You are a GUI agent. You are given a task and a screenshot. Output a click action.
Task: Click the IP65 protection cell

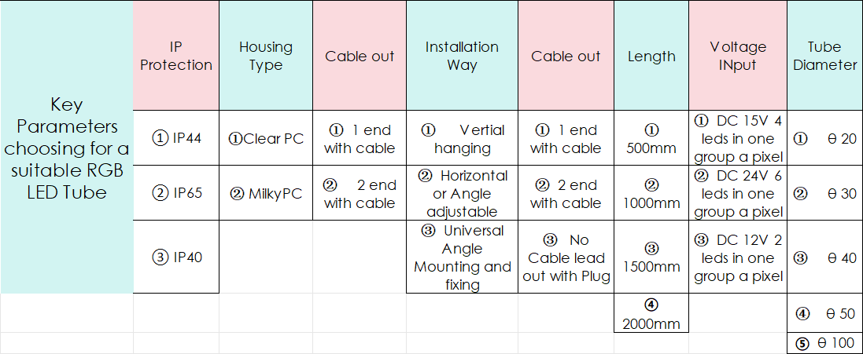[x=176, y=193]
